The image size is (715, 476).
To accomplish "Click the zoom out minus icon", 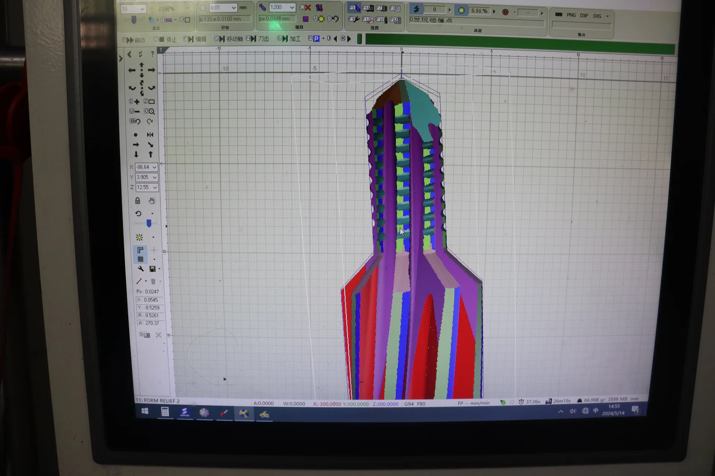I will point(135,111).
